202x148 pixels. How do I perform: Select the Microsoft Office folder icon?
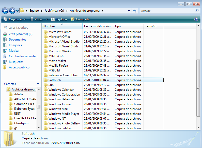coord(46,36)
